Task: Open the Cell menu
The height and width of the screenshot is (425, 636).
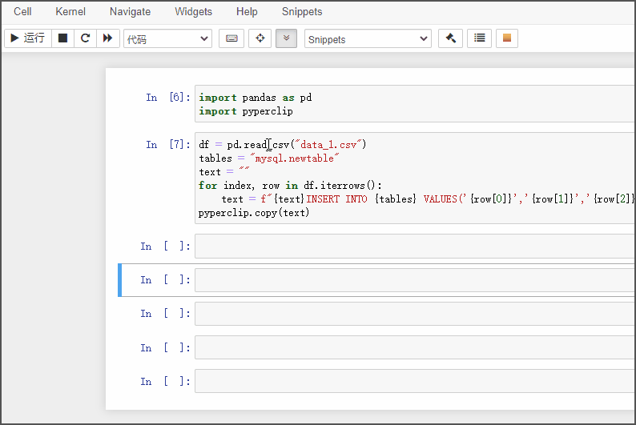Action: (22, 12)
